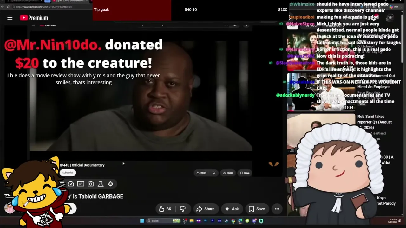406x228 pixels.
Task: Subscribe to the documentary channel
Action: [x=68, y=173]
